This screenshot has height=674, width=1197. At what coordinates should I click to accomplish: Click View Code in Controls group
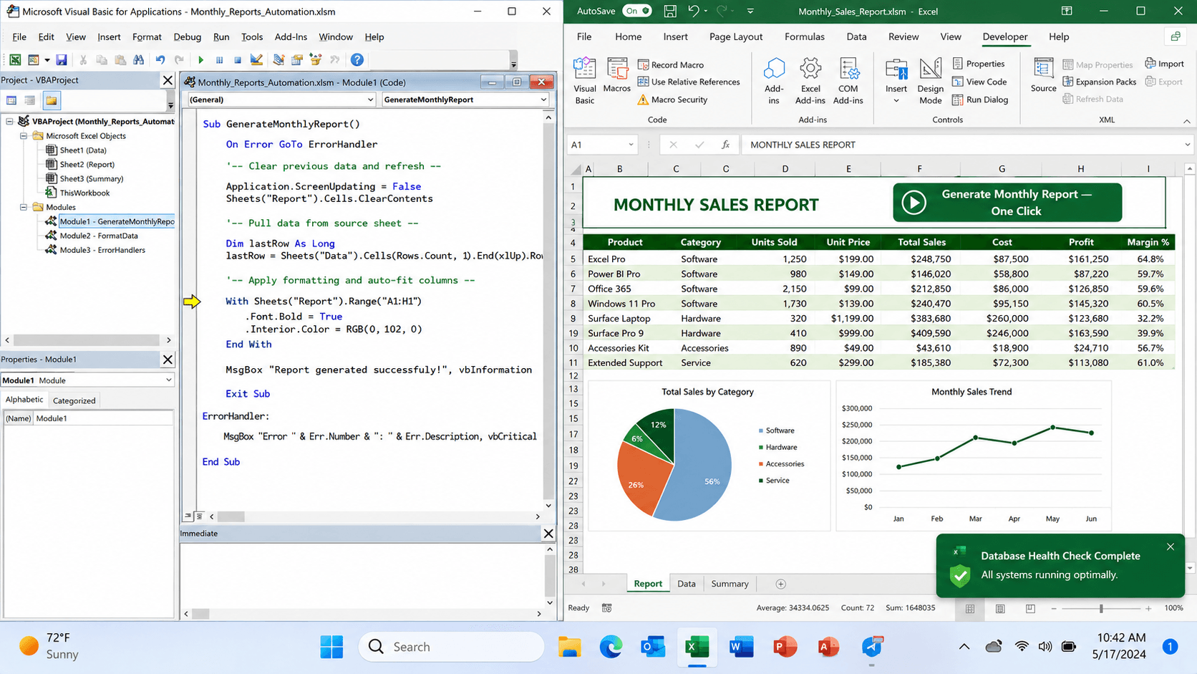tap(979, 82)
